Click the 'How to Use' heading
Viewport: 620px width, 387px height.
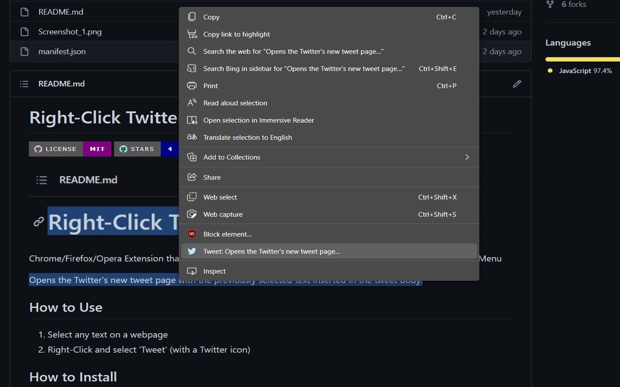tap(66, 308)
